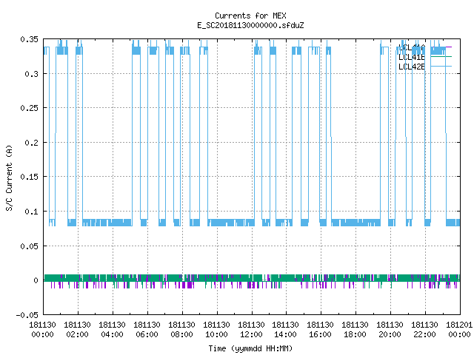474x355 pixels.
Task: Click the x-axis time label 08:00
Action: point(181,335)
